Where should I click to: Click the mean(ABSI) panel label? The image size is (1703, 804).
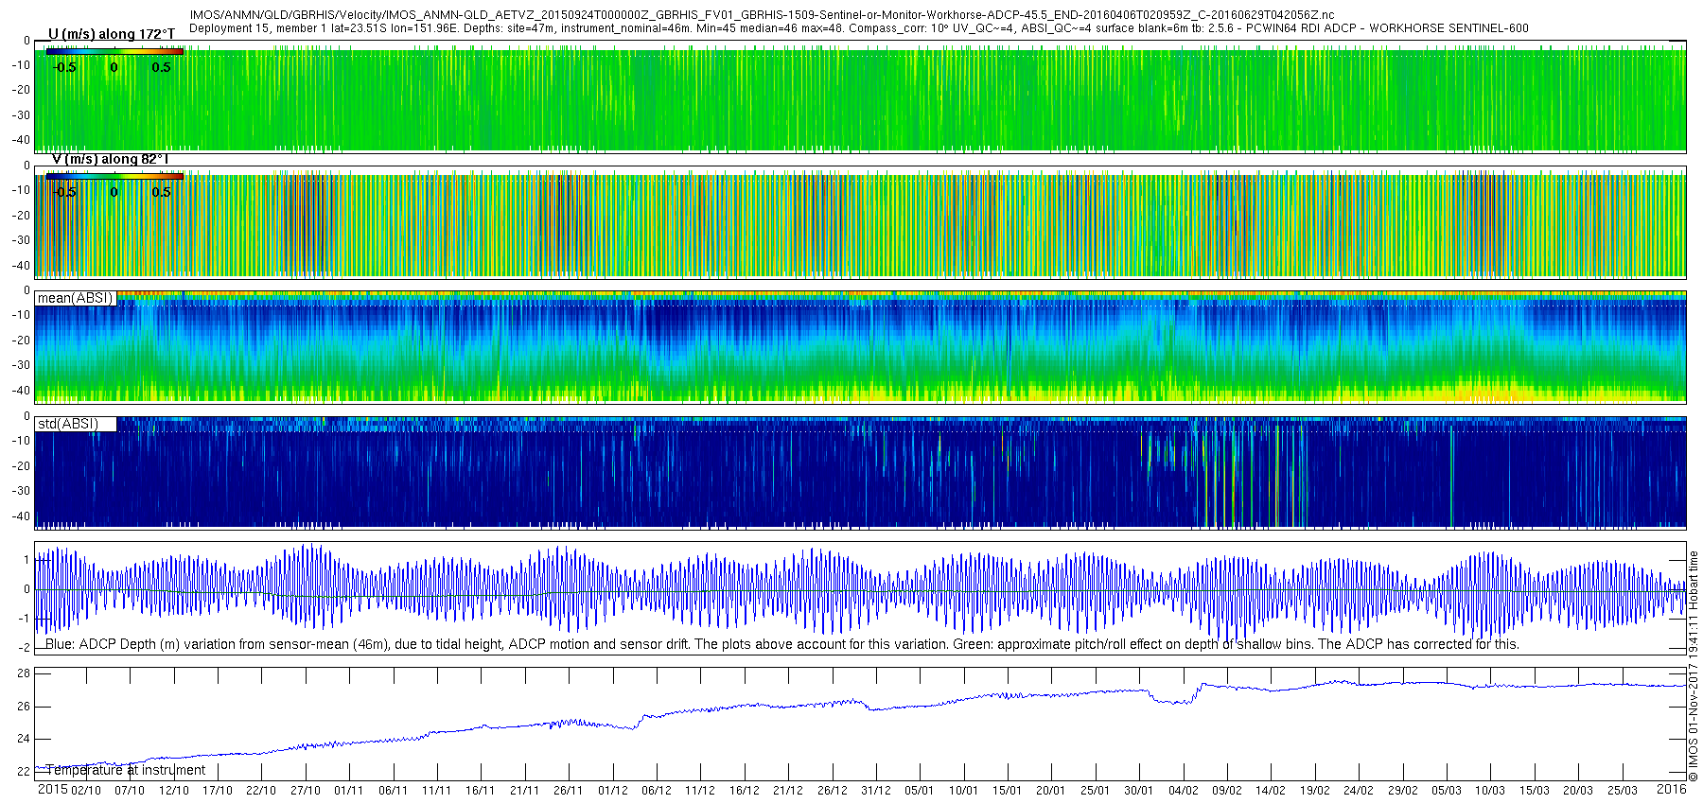tap(75, 298)
